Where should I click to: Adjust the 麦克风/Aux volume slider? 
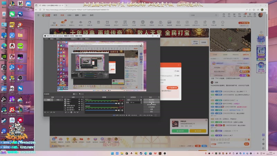click(x=101, y=103)
